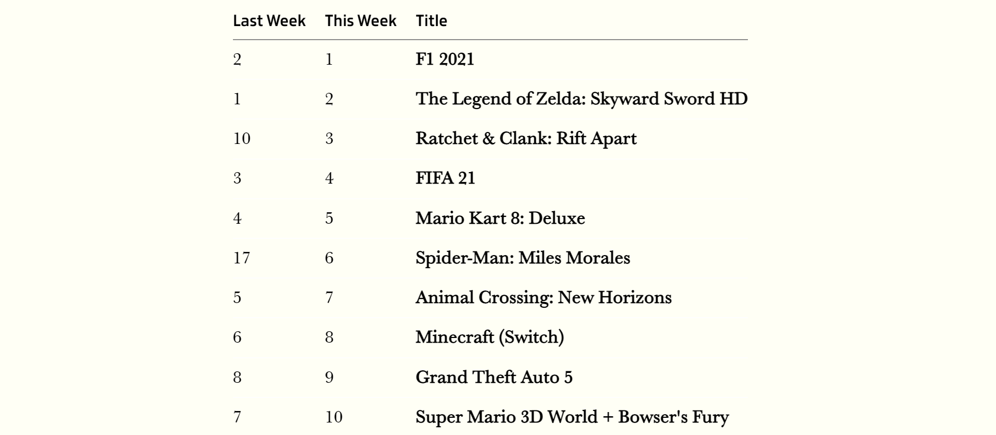This screenshot has width=996, height=435.
Task: Click last week rank 10 for Ratchet & Clank
Action: 242,139
